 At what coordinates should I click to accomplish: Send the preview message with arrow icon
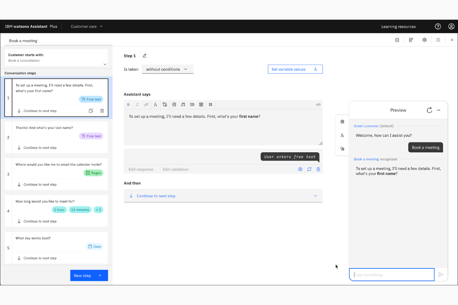pyautogui.click(x=441, y=275)
